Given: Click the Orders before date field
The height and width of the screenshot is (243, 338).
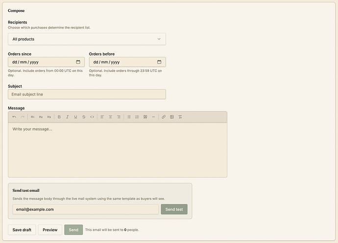Looking at the screenshot, I should click(127, 62).
